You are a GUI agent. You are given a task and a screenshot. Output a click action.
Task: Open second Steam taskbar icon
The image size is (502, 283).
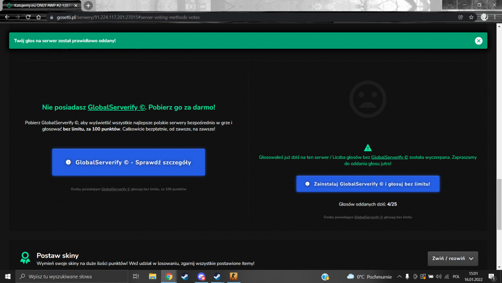coord(217,276)
